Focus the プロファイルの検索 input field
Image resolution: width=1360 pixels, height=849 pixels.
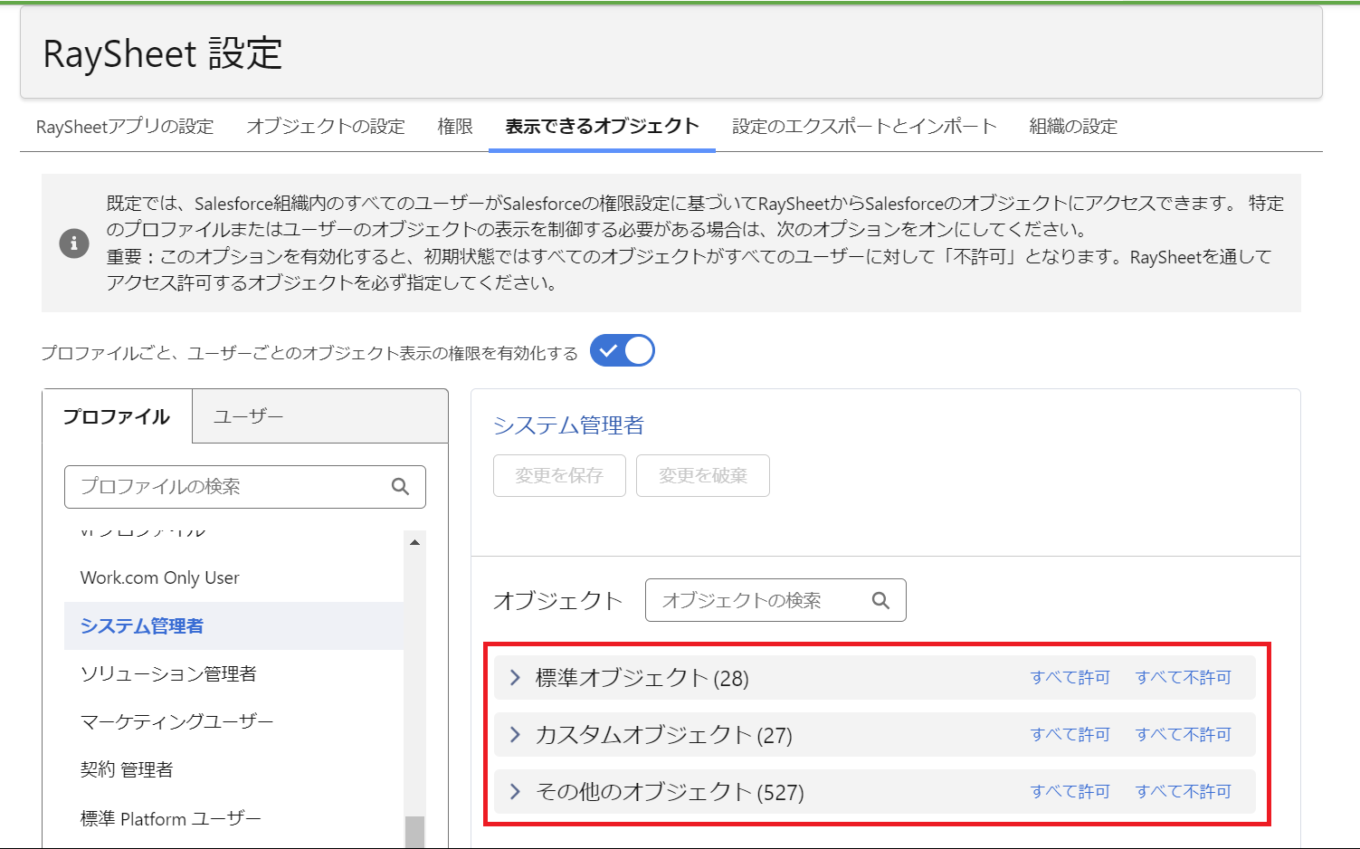pos(245,487)
